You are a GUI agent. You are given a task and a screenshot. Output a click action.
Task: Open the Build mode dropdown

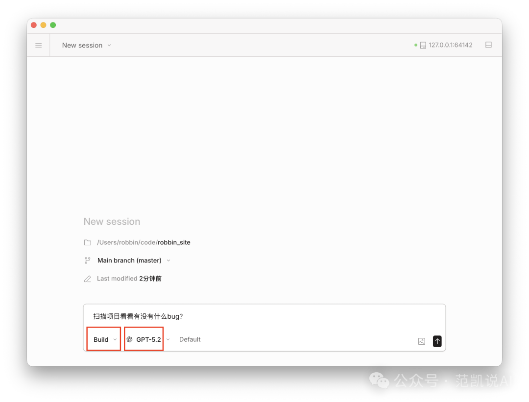pyautogui.click(x=103, y=339)
